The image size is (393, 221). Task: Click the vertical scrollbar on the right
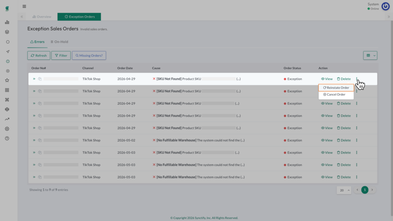(391, 118)
